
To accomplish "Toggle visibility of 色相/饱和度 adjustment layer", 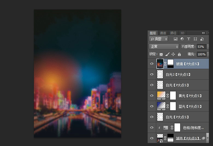I will [152, 127].
